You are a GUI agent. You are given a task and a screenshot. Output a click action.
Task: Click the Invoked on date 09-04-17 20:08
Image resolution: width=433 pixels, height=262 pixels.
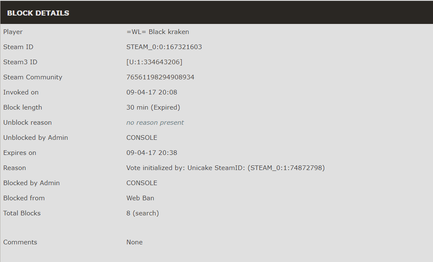click(152, 92)
